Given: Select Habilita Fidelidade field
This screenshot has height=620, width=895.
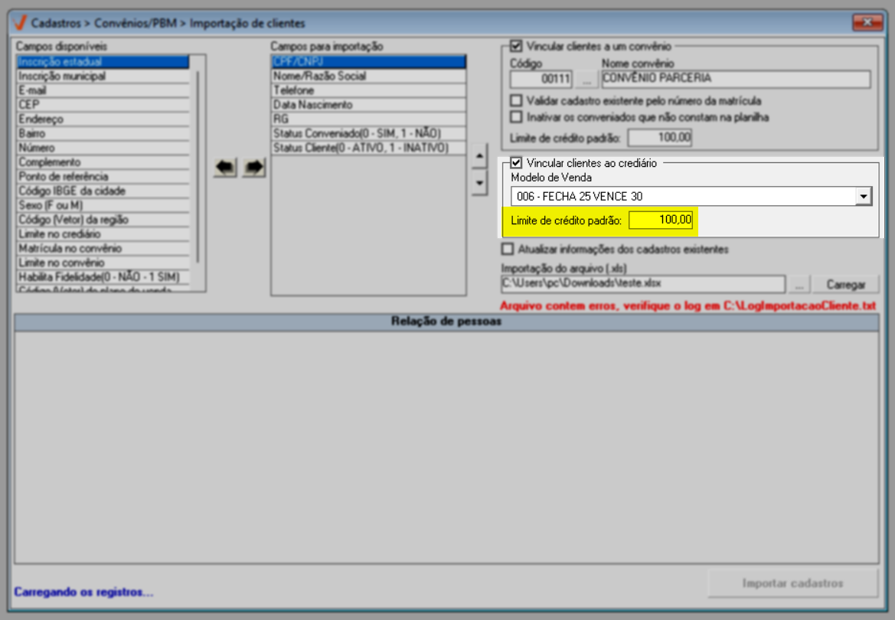Looking at the screenshot, I should coord(103,277).
